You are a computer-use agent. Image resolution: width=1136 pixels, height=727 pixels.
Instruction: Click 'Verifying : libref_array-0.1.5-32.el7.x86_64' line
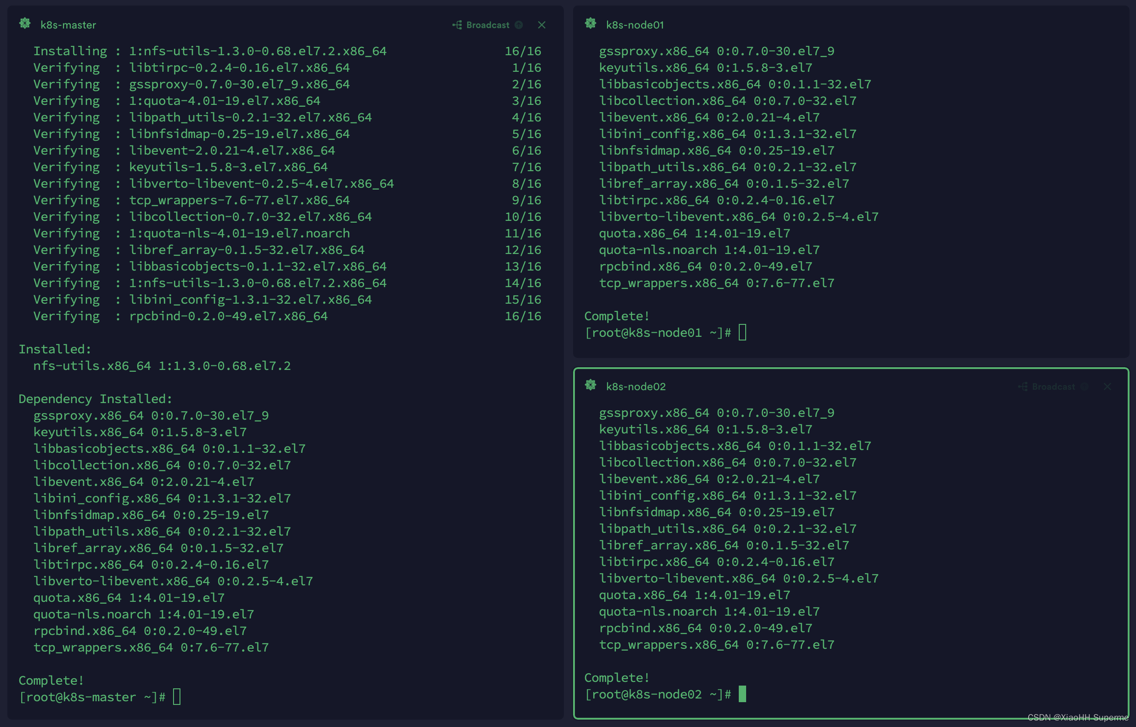point(287,250)
